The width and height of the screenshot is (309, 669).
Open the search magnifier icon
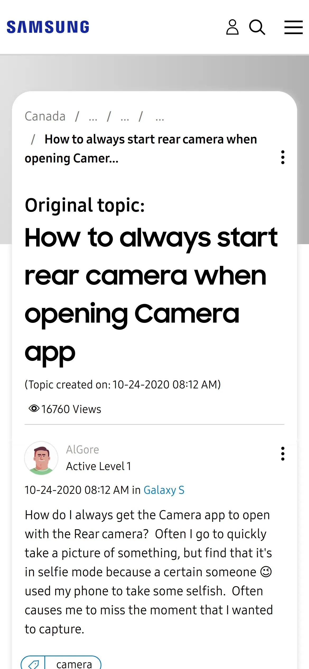(x=257, y=27)
